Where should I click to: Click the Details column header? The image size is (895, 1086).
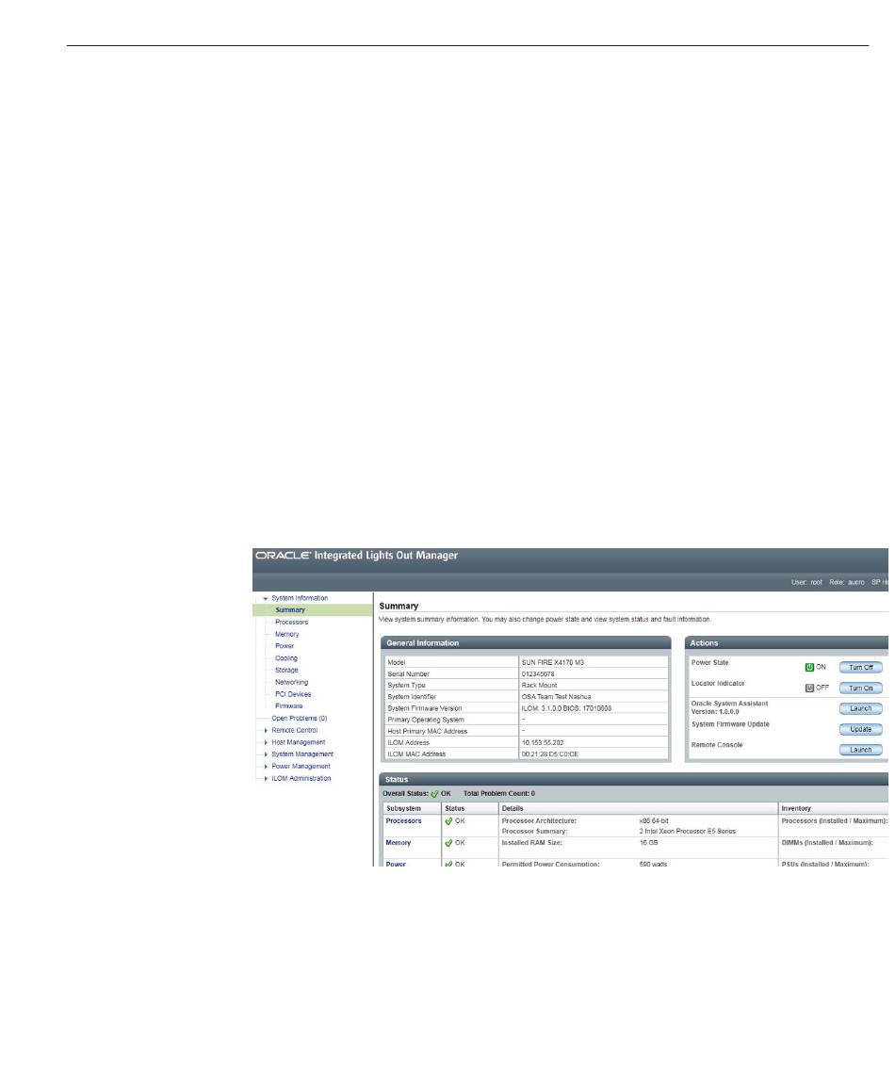pos(639,808)
